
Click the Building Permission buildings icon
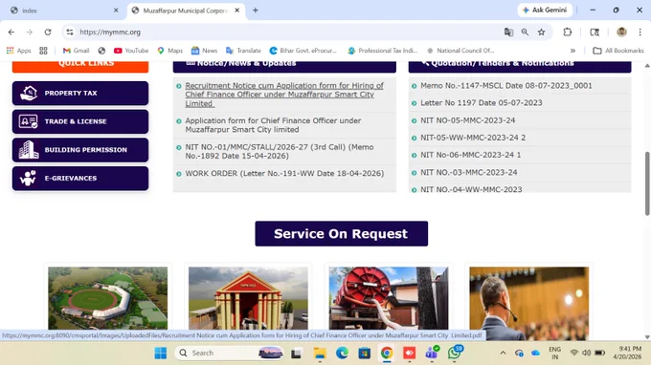click(29, 150)
